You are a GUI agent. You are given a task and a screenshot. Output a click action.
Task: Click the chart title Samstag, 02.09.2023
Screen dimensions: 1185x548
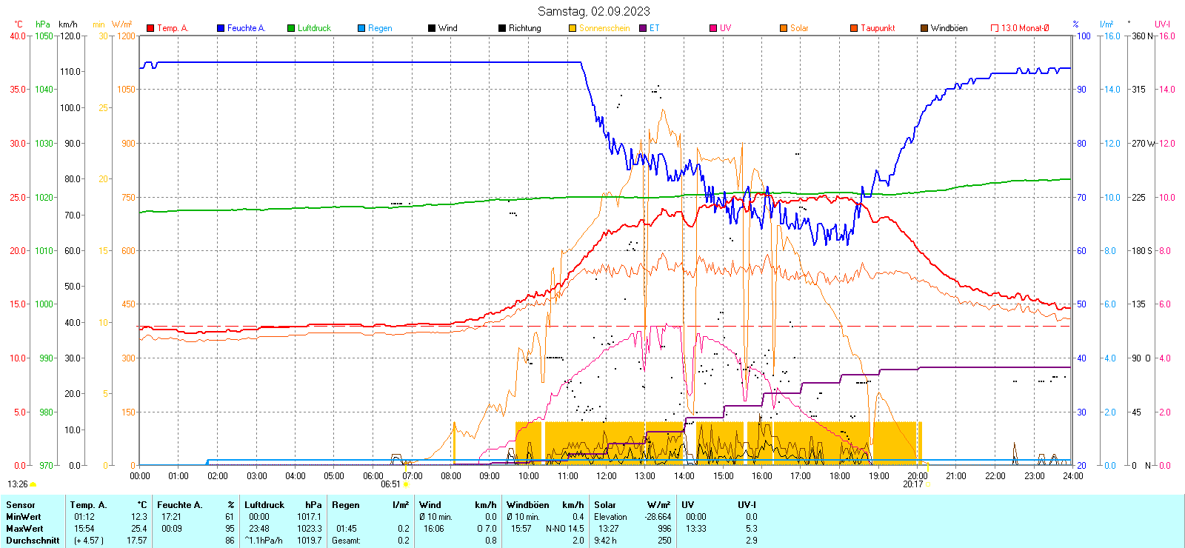point(593,11)
